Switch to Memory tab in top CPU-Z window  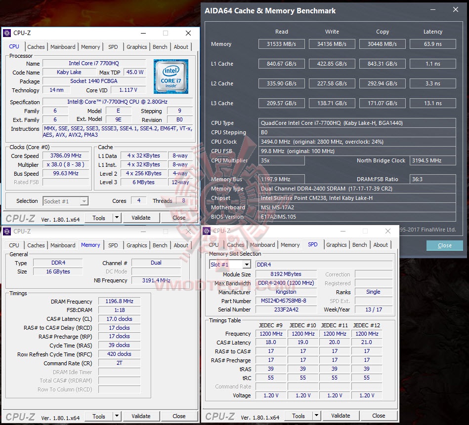90,47
